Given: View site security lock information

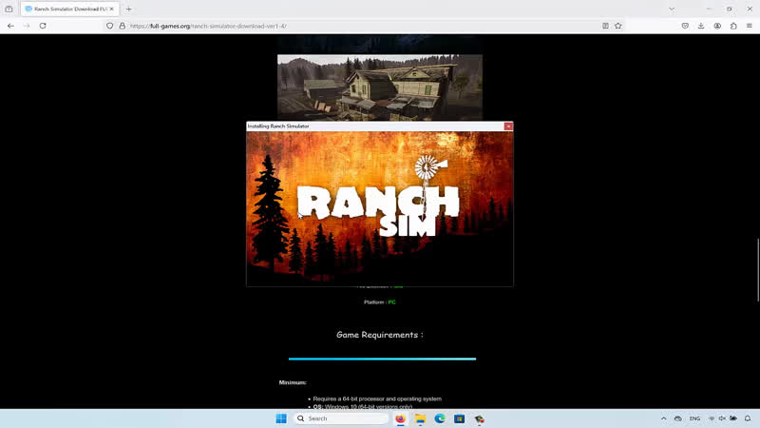Looking at the screenshot, I should coord(123,26).
